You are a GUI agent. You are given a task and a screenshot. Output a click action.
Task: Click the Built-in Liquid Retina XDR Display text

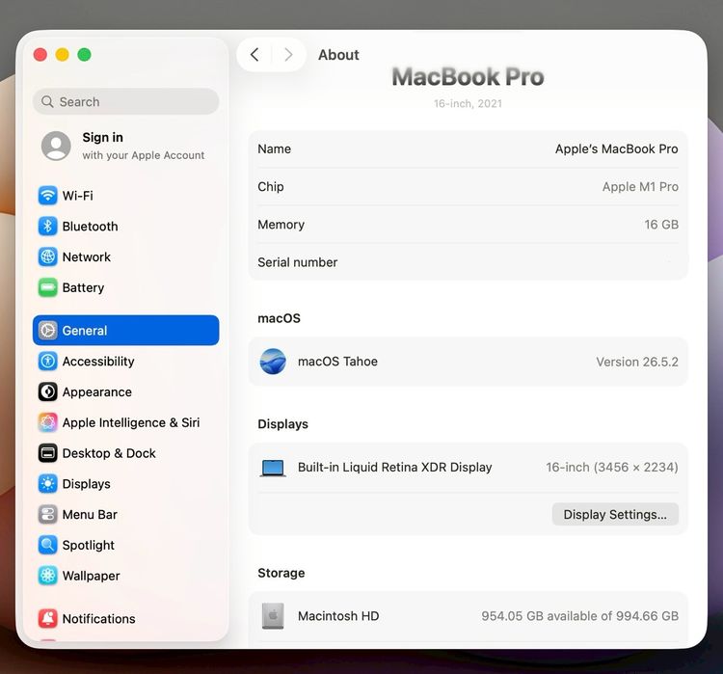point(394,468)
